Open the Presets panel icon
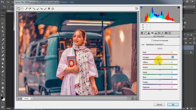 [170, 33]
